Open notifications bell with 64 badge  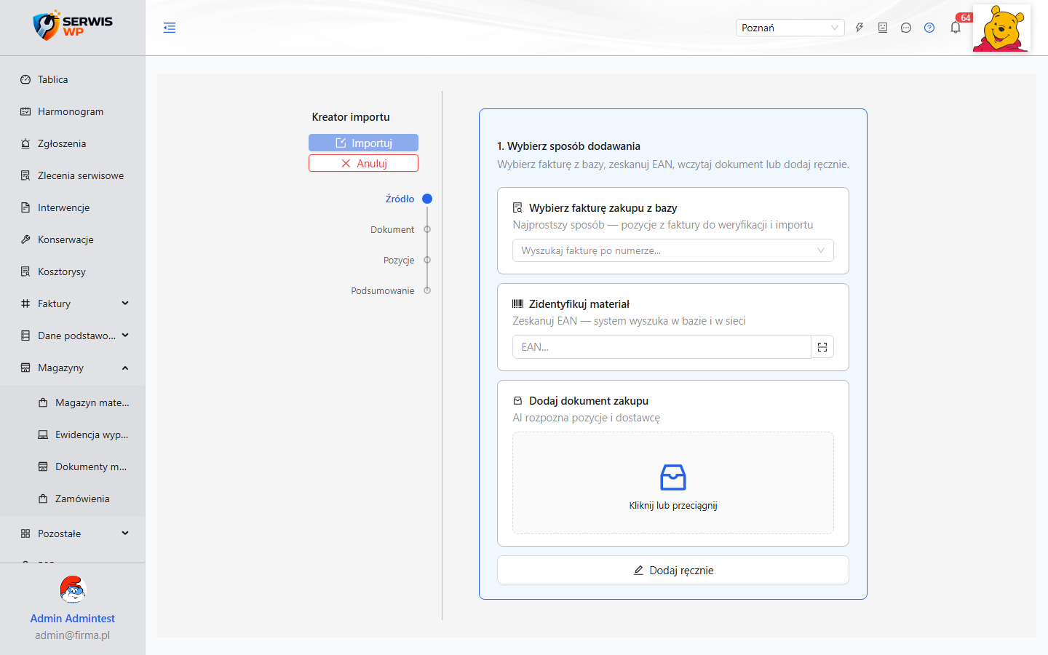[x=956, y=28]
